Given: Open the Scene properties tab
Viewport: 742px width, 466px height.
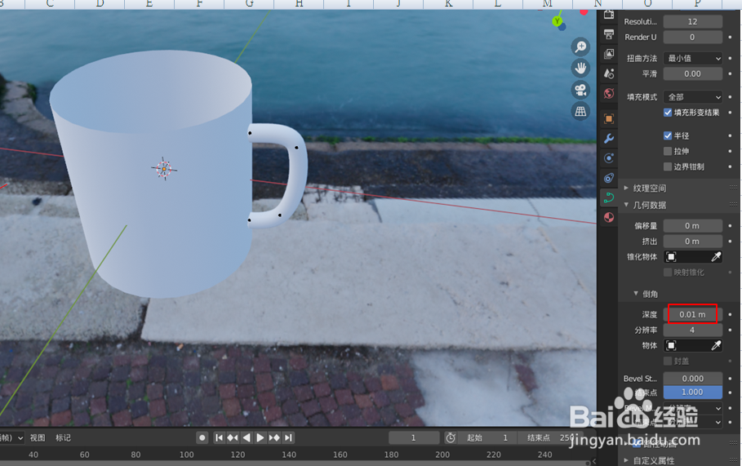Looking at the screenshot, I should [609, 73].
